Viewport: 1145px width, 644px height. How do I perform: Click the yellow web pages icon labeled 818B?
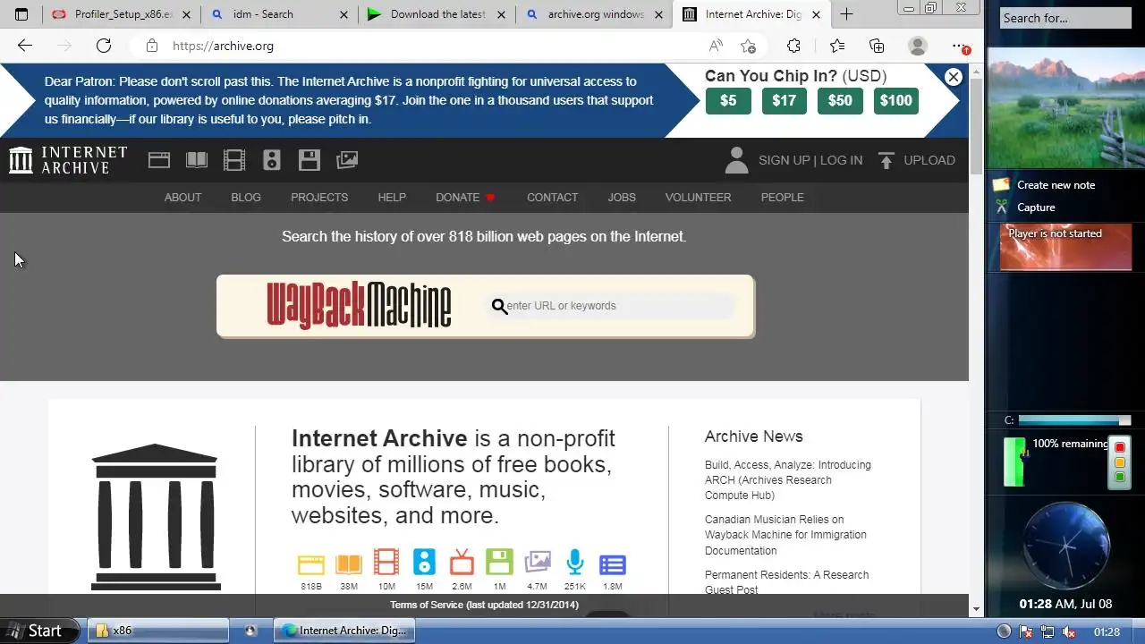[311, 563]
